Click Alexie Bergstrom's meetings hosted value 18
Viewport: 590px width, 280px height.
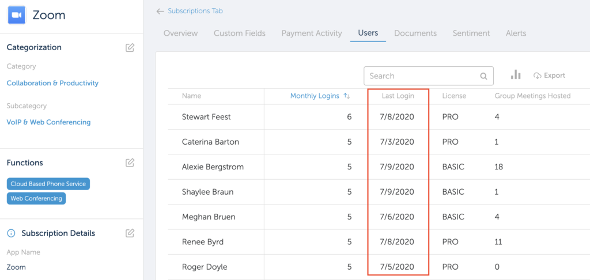click(498, 167)
